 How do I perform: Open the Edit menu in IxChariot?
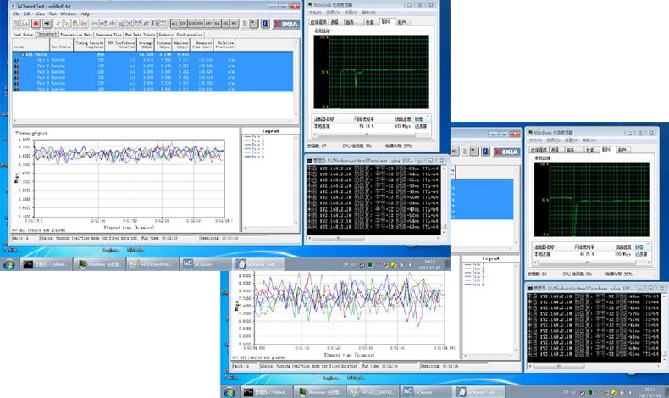[x=27, y=14]
